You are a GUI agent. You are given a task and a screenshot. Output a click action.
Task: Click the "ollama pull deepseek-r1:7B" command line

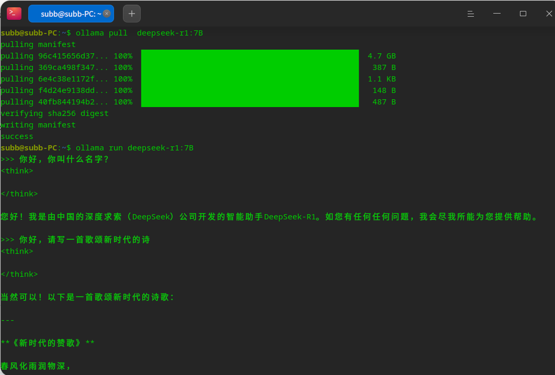click(x=139, y=33)
